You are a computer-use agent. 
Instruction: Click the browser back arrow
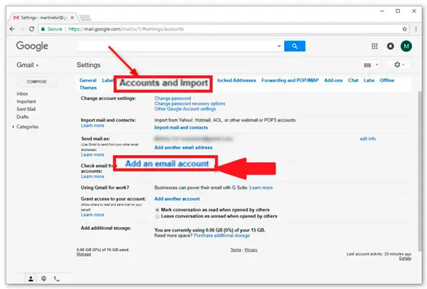[x=12, y=29]
